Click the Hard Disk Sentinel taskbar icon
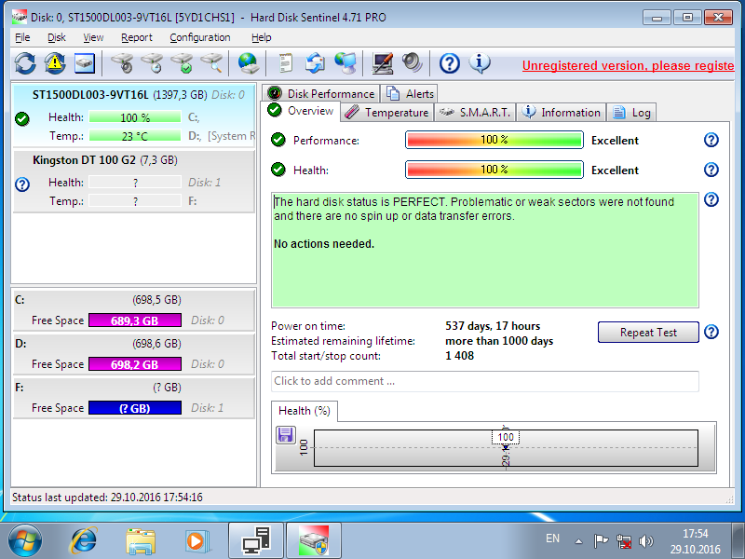 tap(313, 540)
